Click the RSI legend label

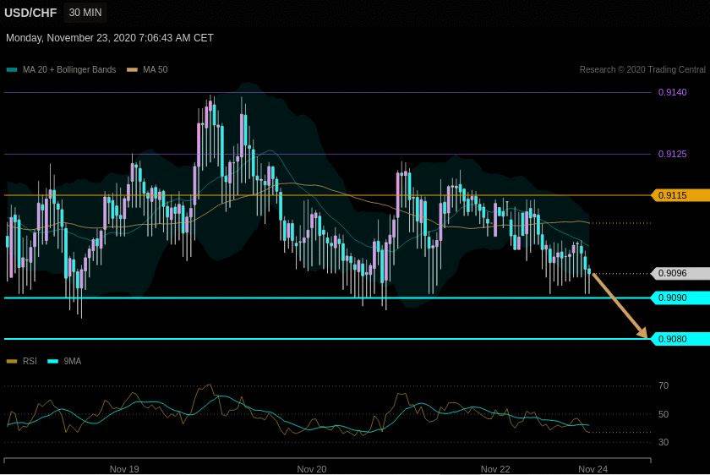point(30,362)
